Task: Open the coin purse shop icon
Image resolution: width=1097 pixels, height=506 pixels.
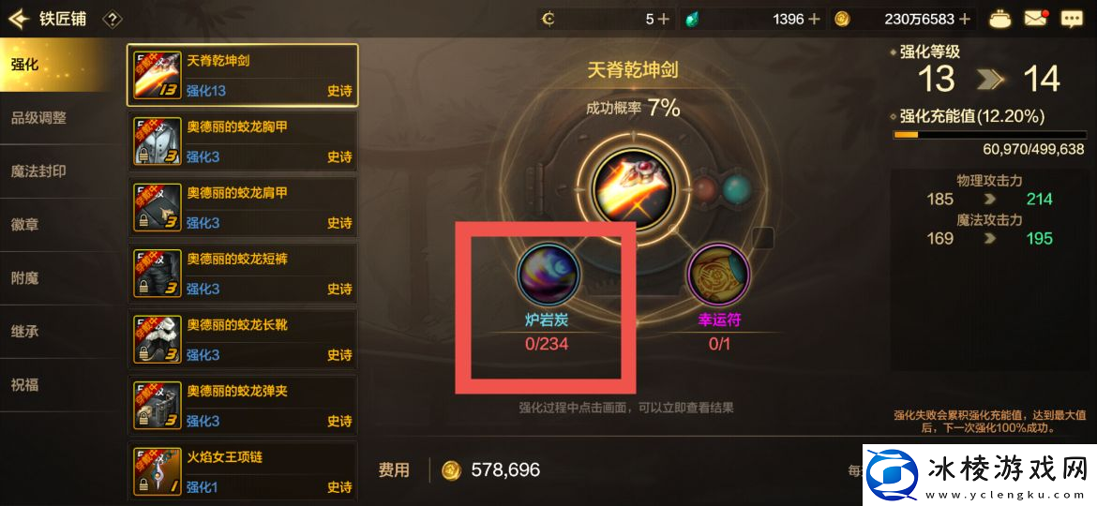Action: (1001, 19)
